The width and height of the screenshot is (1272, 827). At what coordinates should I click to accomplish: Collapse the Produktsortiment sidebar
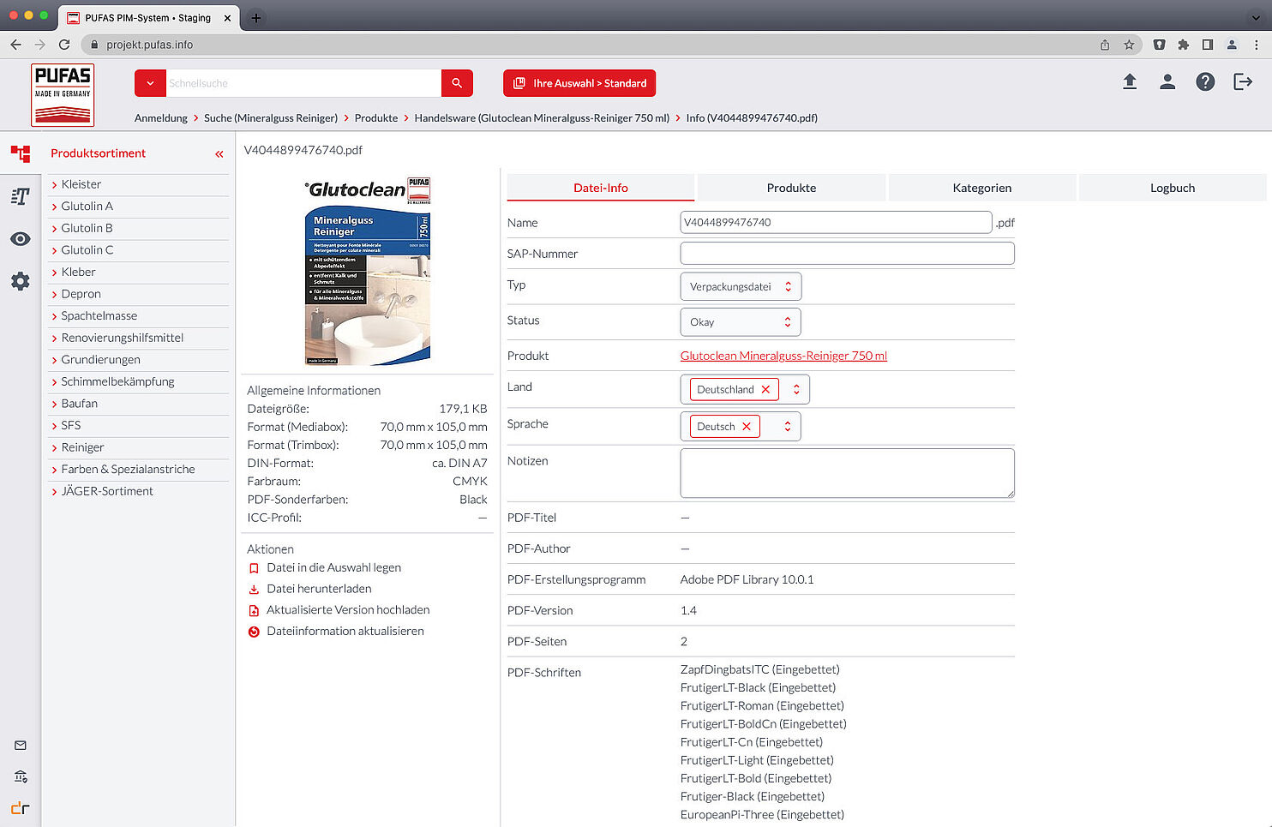tap(219, 154)
